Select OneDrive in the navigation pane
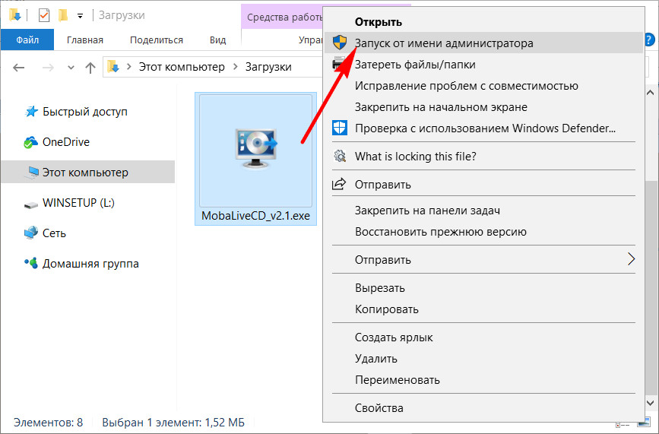The width and height of the screenshot is (659, 434). (65, 142)
